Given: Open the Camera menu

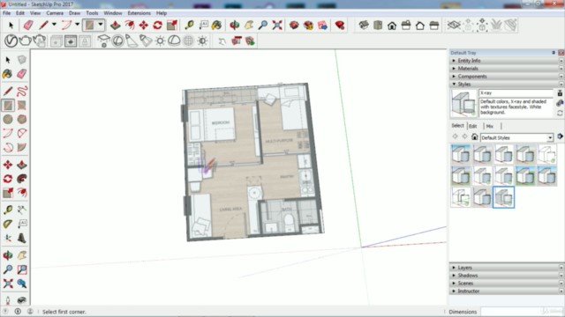Looking at the screenshot, I should [x=55, y=13].
